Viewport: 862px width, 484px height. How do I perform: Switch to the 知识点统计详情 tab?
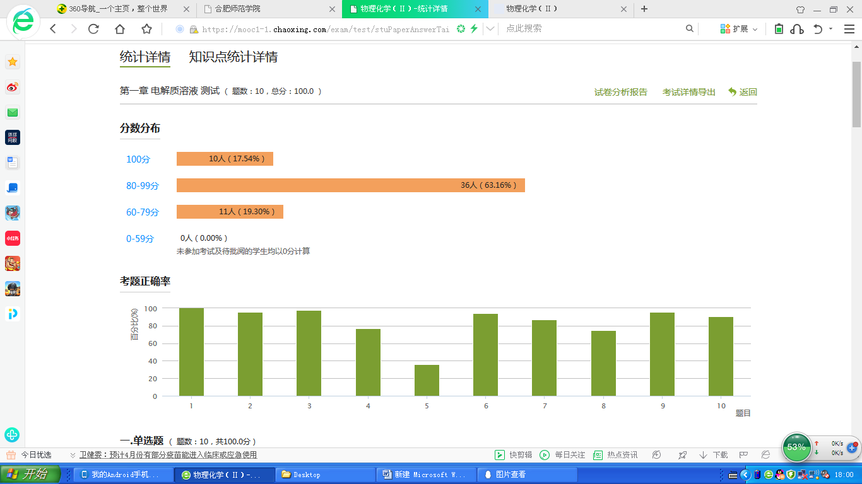233,57
